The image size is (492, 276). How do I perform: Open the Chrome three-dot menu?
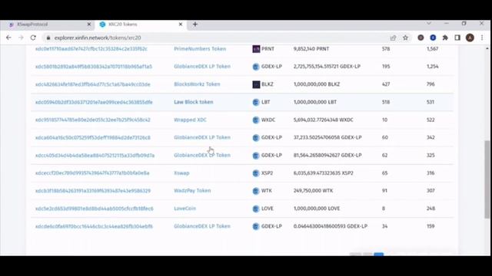tap(482, 38)
